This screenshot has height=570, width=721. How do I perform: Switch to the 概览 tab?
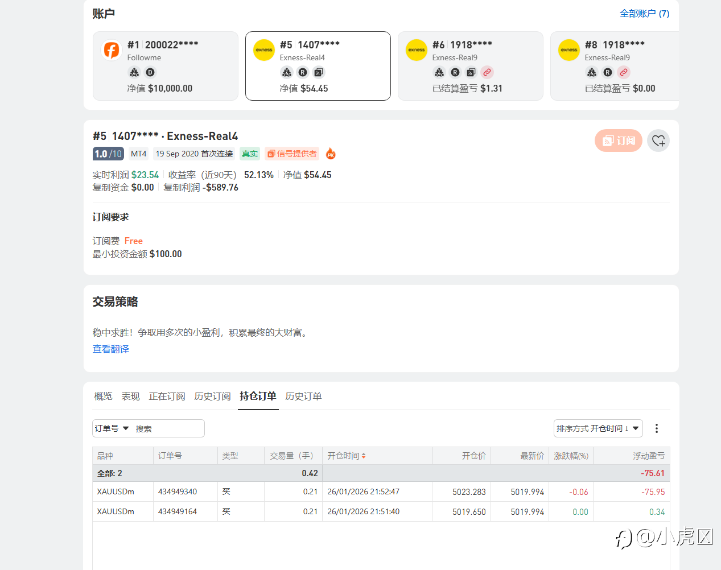click(x=103, y=396)
